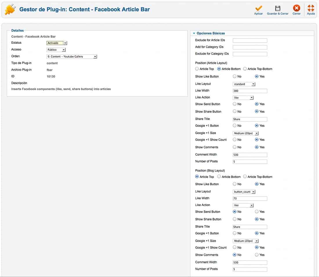Open the Acceso dropdown showing Público

(x=56, y=50)
